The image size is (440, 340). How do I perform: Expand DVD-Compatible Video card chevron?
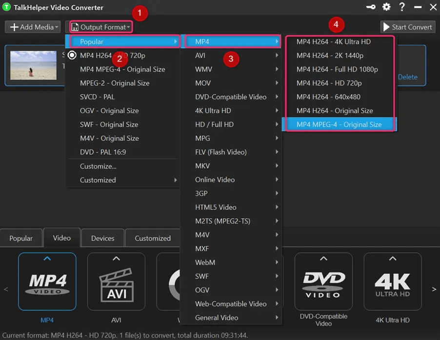323,259
